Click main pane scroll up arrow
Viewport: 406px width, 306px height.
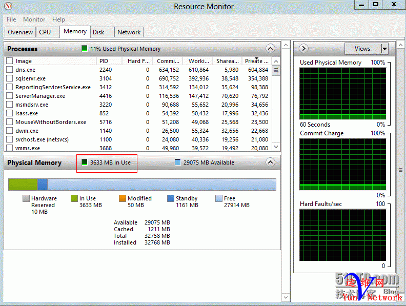pos(286,45)
